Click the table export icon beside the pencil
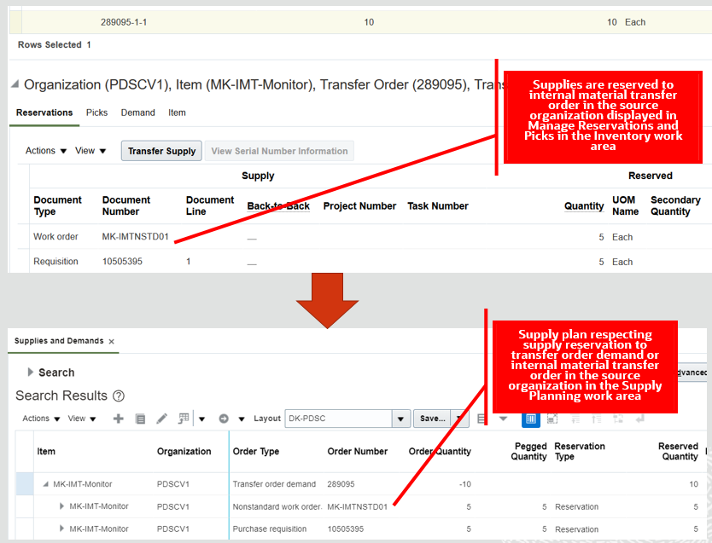712x543 pixels. pos(184,419)
